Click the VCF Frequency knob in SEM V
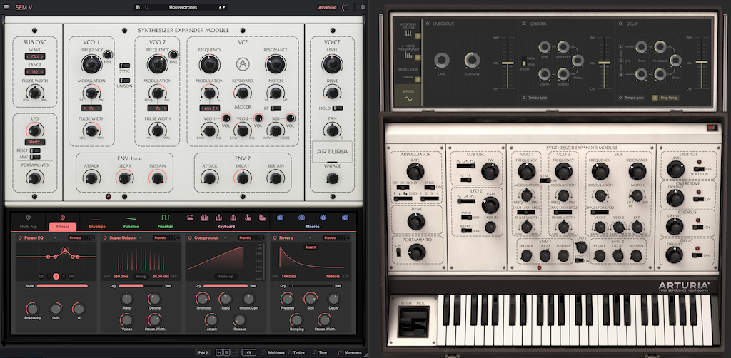731x358 pixels. 209,63
